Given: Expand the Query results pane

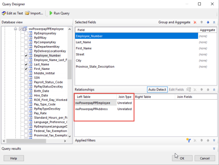Looking at the screenshot, I should click(x=214, y=149).
